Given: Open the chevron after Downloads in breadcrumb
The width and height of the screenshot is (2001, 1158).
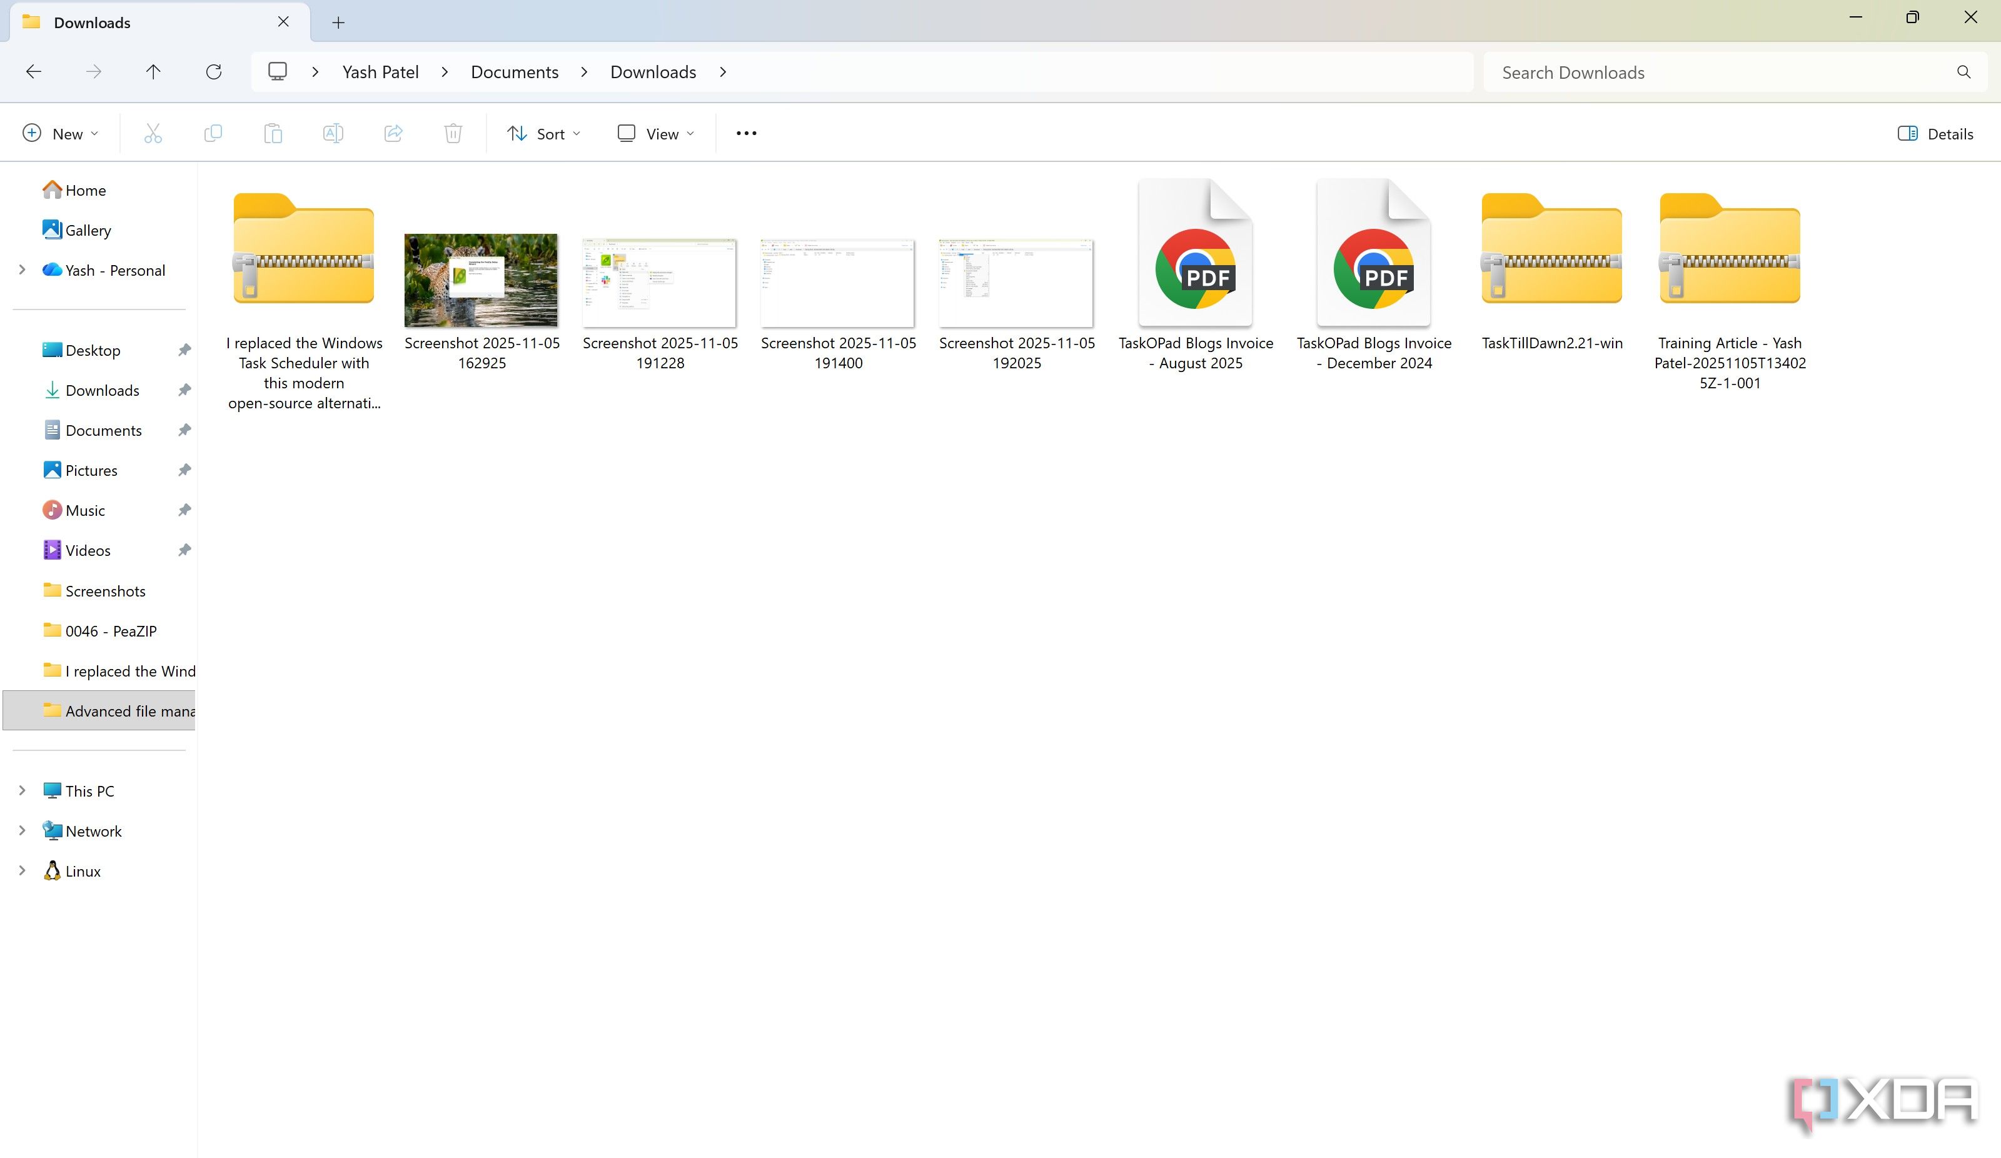Looking at the screenshot, I should [x=723, y=73].
